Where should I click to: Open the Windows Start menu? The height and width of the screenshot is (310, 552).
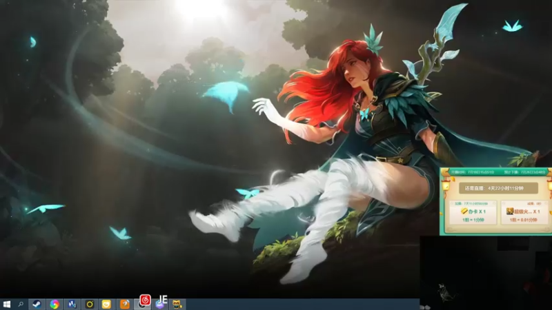pos(7,304)
